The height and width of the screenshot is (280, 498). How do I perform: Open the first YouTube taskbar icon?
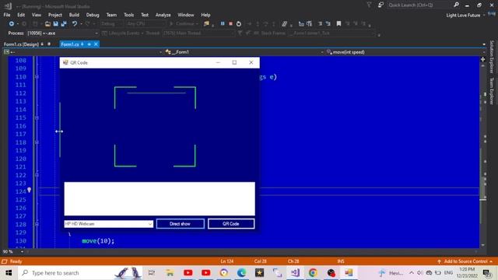tap(188, 273)
